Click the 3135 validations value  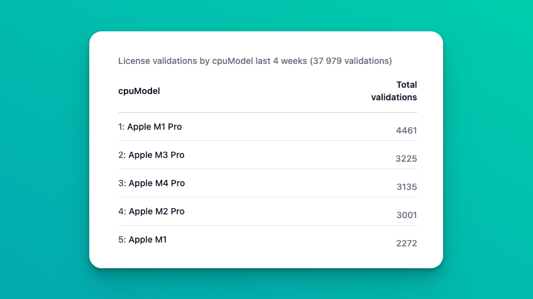[x=407, y=187]
